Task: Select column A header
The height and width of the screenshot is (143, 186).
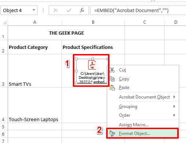Action: (35, 22)
